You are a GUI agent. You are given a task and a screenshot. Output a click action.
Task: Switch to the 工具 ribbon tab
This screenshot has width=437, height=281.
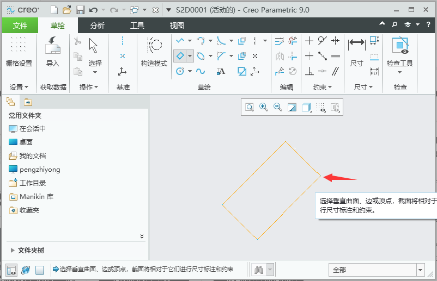137,26
